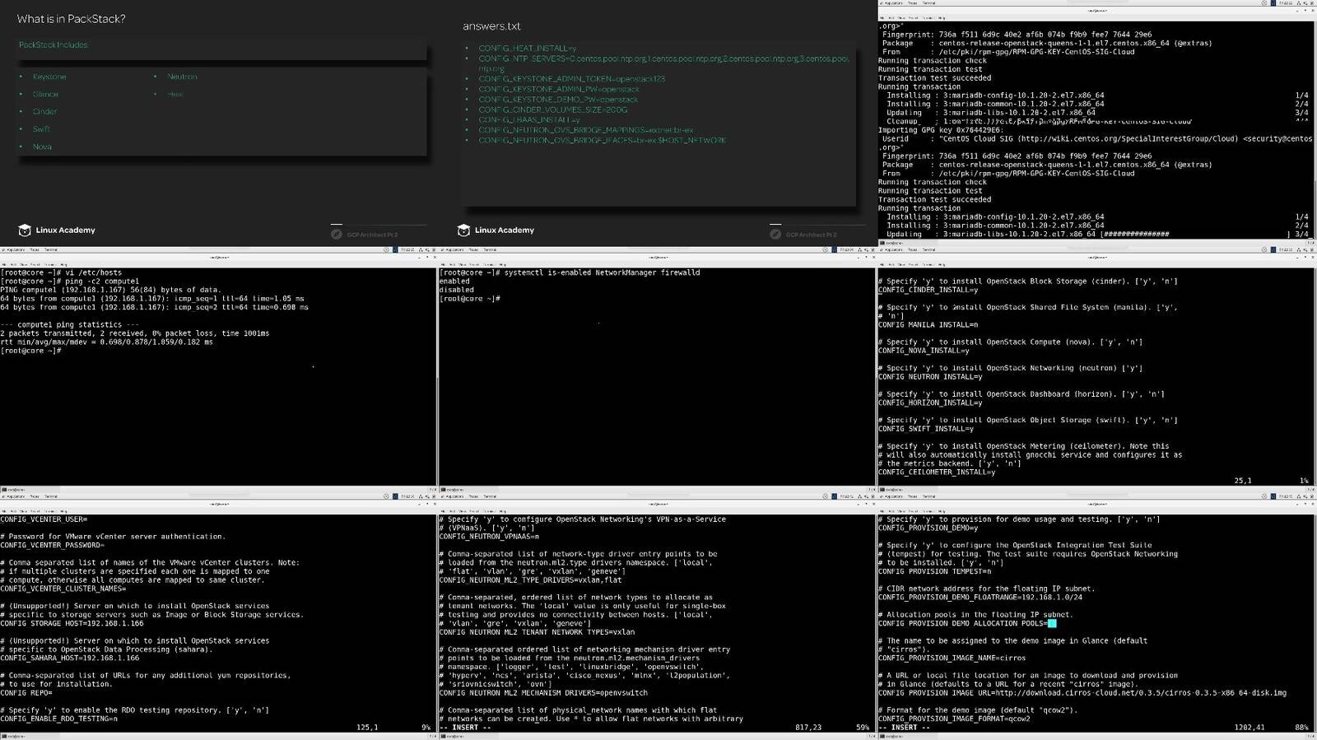Click the CONFIG_NEUTRON_INSTALL=y line
The image size is (1317, 740).
point(930,376)
